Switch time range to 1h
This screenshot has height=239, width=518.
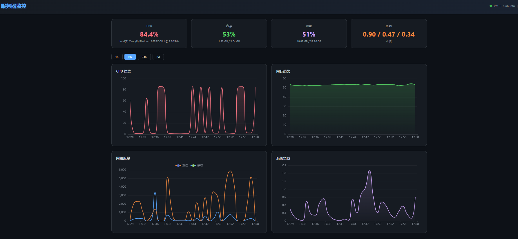point(117,57)
